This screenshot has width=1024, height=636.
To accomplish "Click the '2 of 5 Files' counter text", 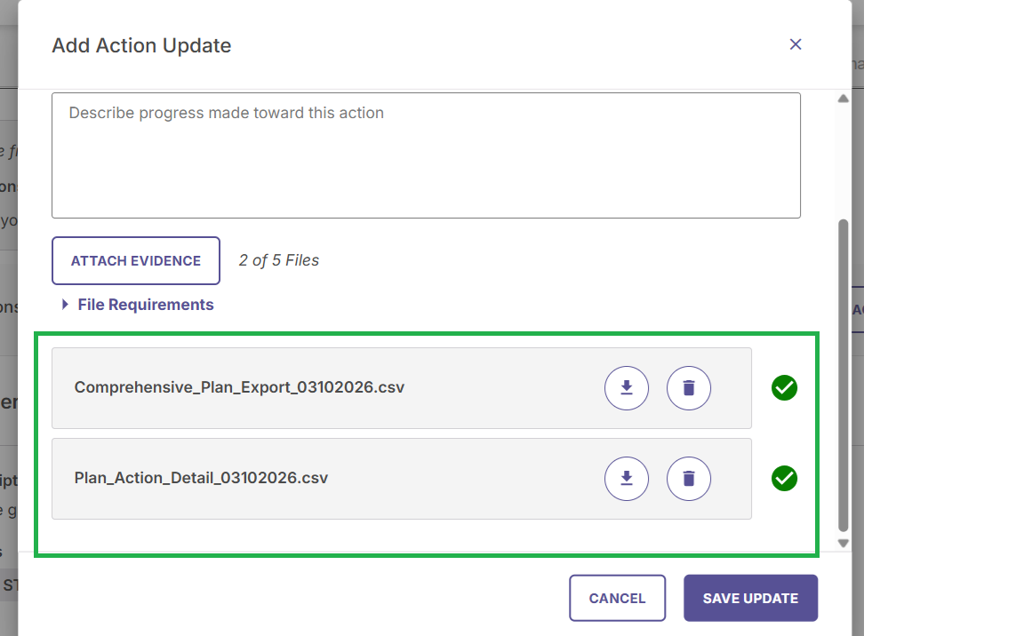I will pyautogui.click(x=279, y=260).
